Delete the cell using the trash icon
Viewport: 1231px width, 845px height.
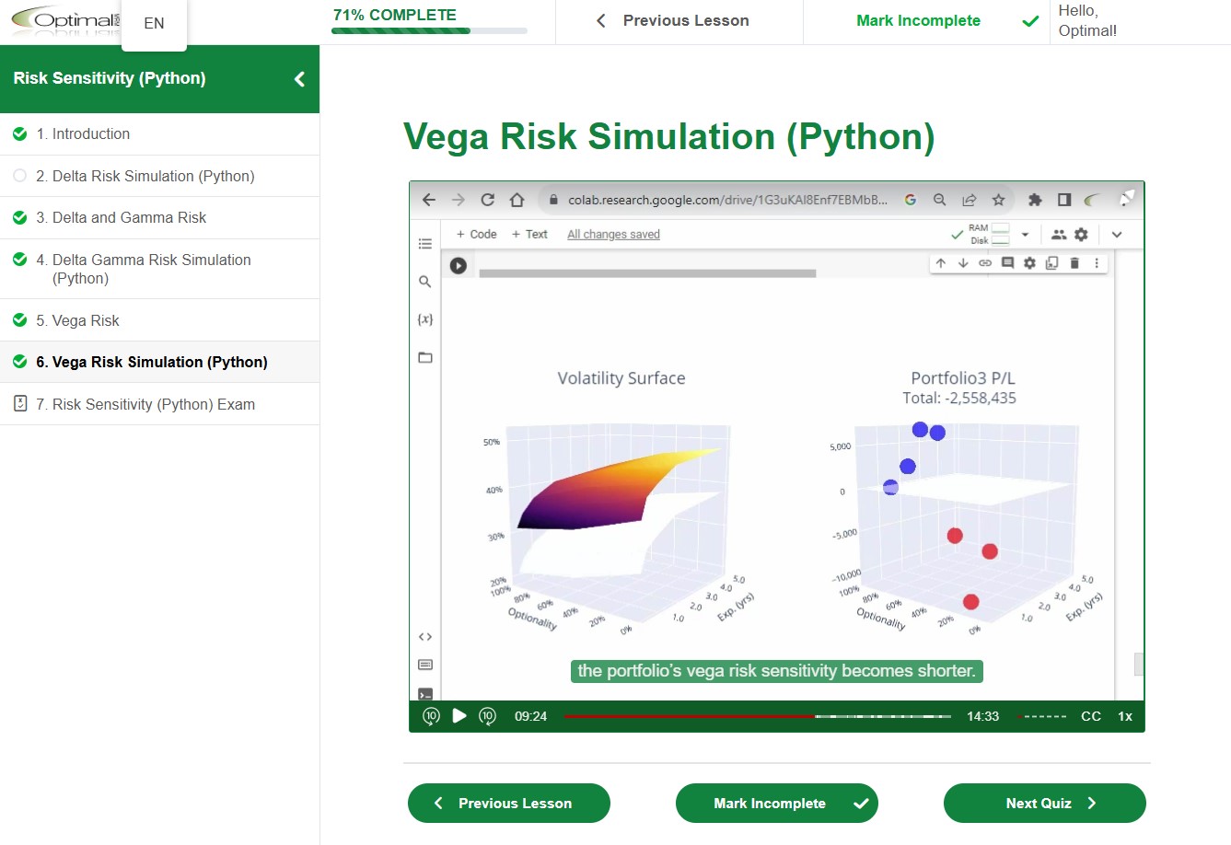coord(1074,262)
